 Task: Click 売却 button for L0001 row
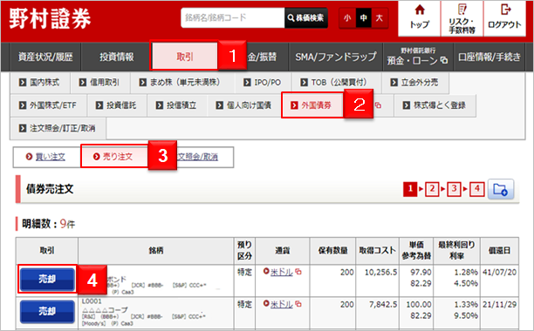[47, 311]
